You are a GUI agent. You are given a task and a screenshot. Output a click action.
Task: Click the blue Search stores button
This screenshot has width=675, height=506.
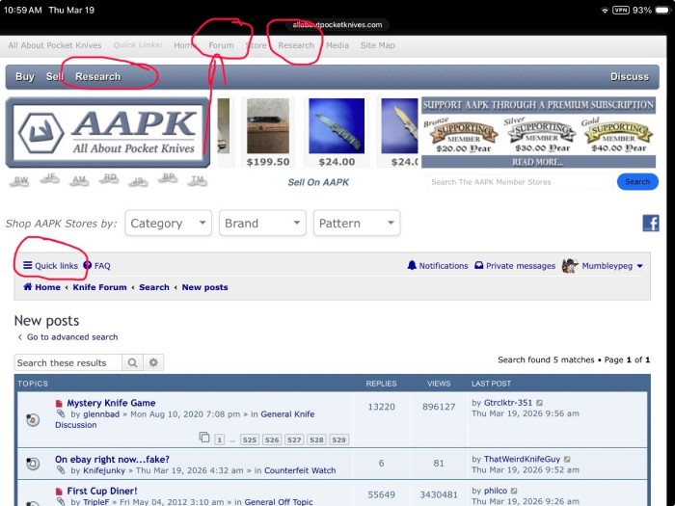(637, 181)
